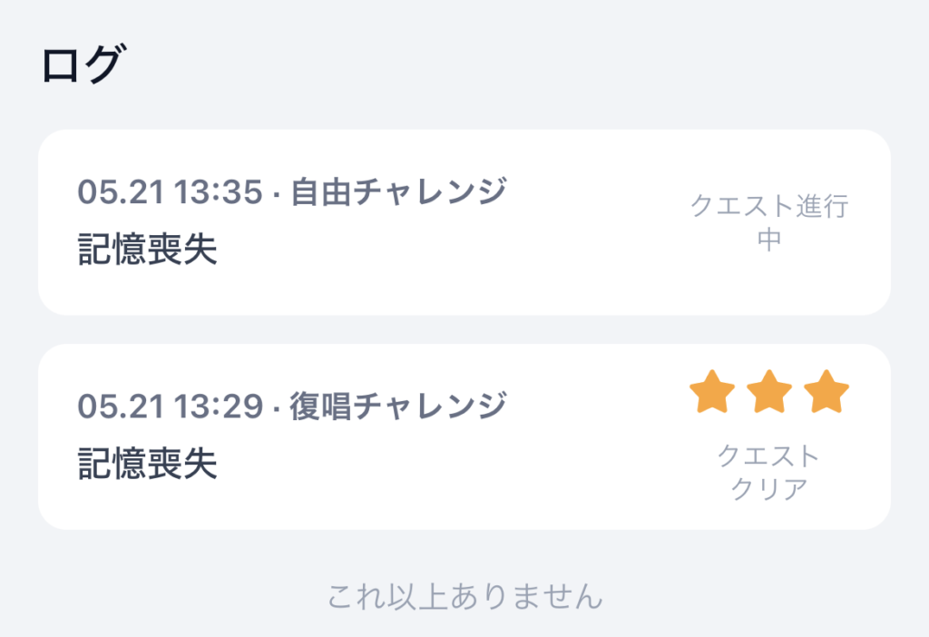Image resolution: width=929 pixels, height=637 pixels.
Task: Click the 自由チャレンジ challenge type label
Action: click(x=399, y=191)
